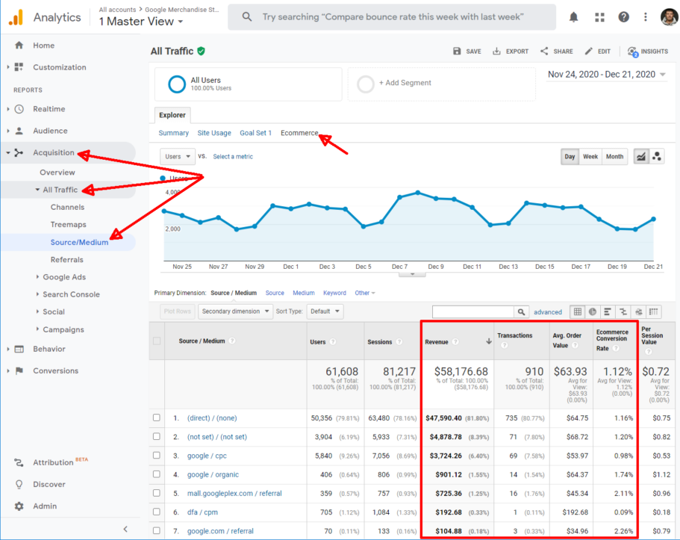Select the pie chart Percentage view
Viewport: 680px width, 540px height.
[x=593, y=311]
